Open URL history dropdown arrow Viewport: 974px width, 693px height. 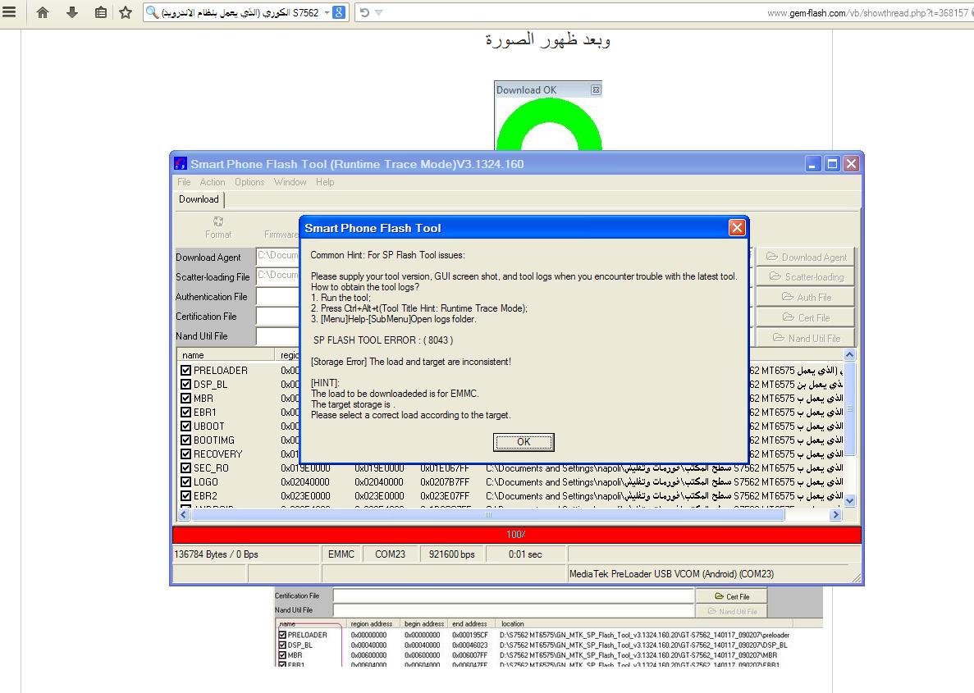379,12
